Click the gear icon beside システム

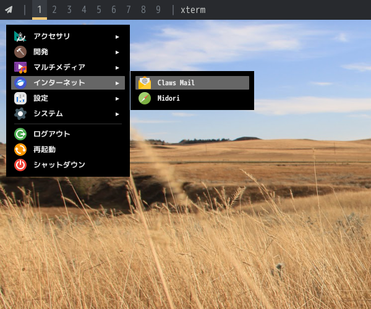20,114
